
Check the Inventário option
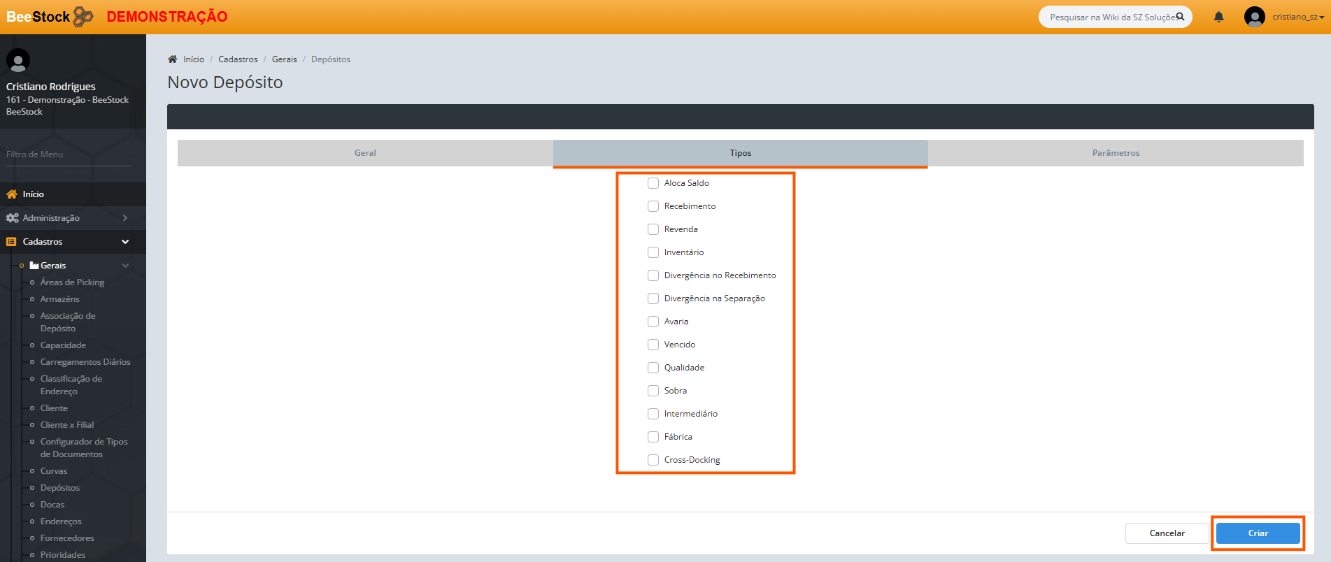653,252
